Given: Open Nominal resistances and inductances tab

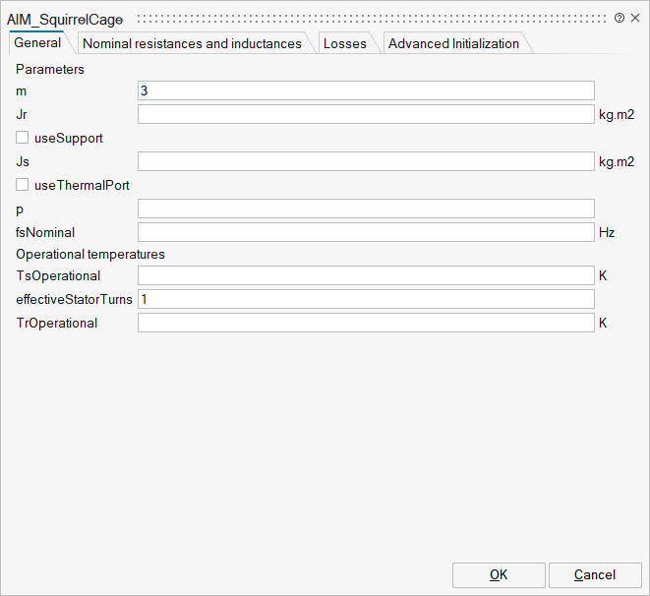Looking at the screenshot, I should [x=192, y=43].
